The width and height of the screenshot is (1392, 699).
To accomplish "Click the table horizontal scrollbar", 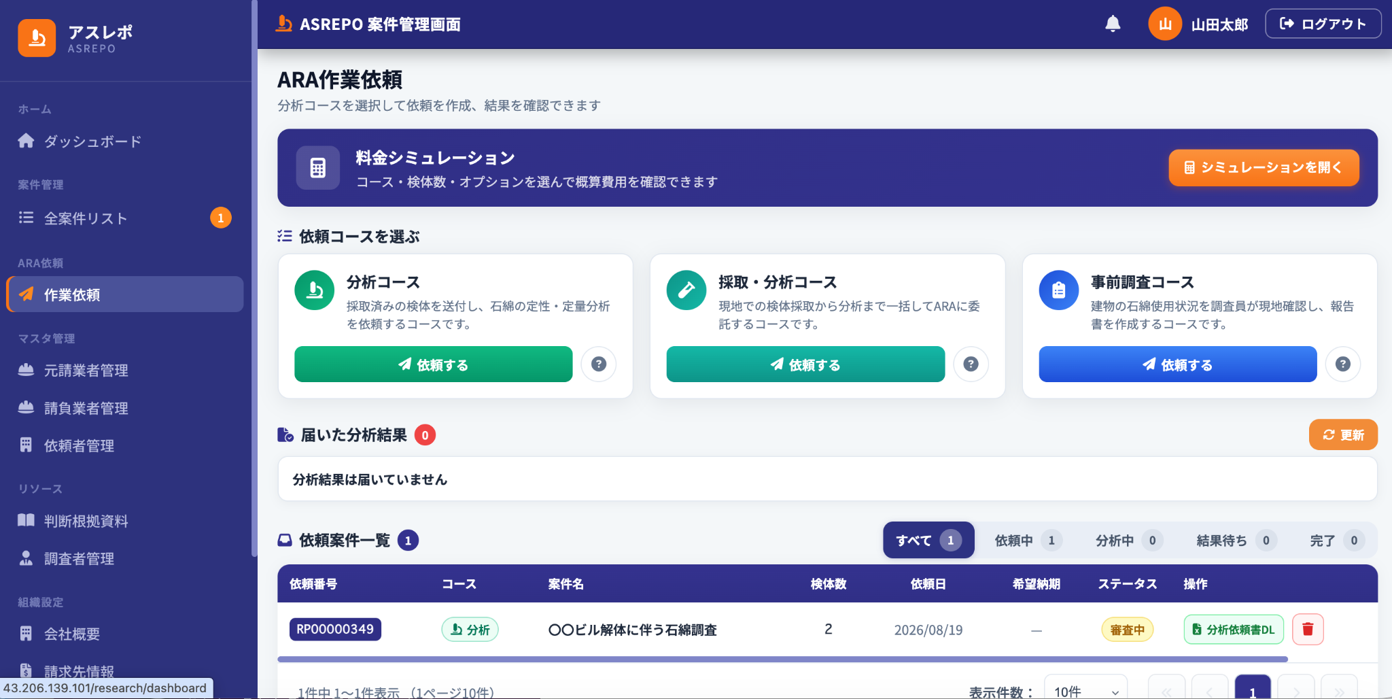I will pyautogui.click(x=782, y=659).
